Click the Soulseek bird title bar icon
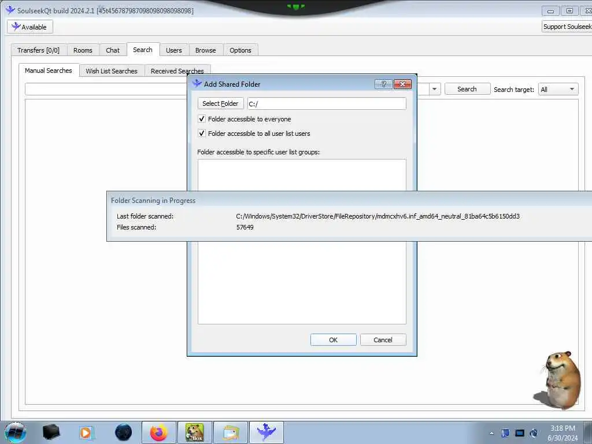The height and width of the screenshot is (444, 592). (x=10, y=10)
